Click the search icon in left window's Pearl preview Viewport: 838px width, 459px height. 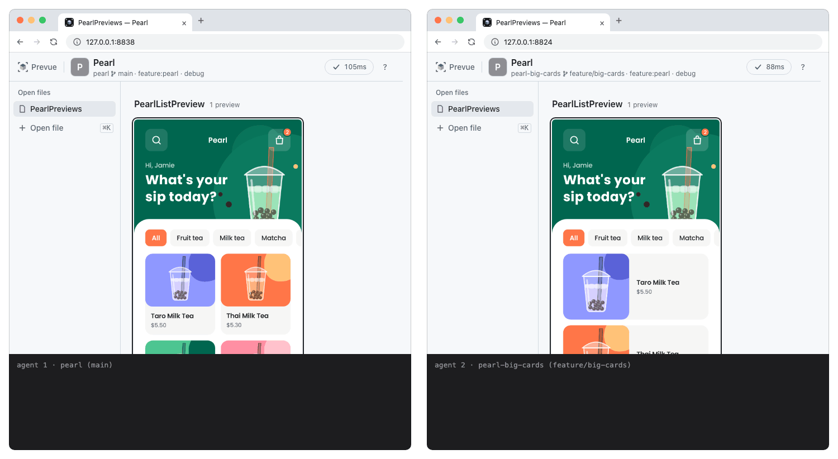(156, 140)
